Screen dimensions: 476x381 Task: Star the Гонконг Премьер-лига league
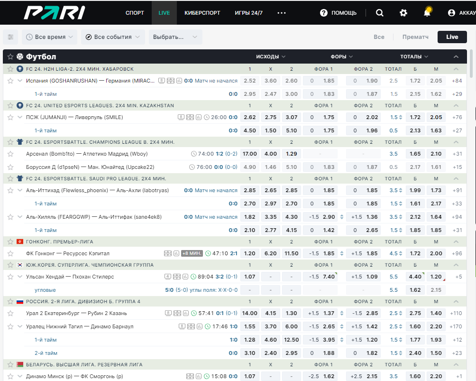(10, 242)
